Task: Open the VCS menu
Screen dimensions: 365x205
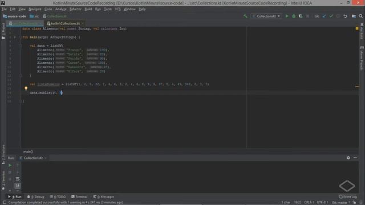Action: tap(117, 9)
